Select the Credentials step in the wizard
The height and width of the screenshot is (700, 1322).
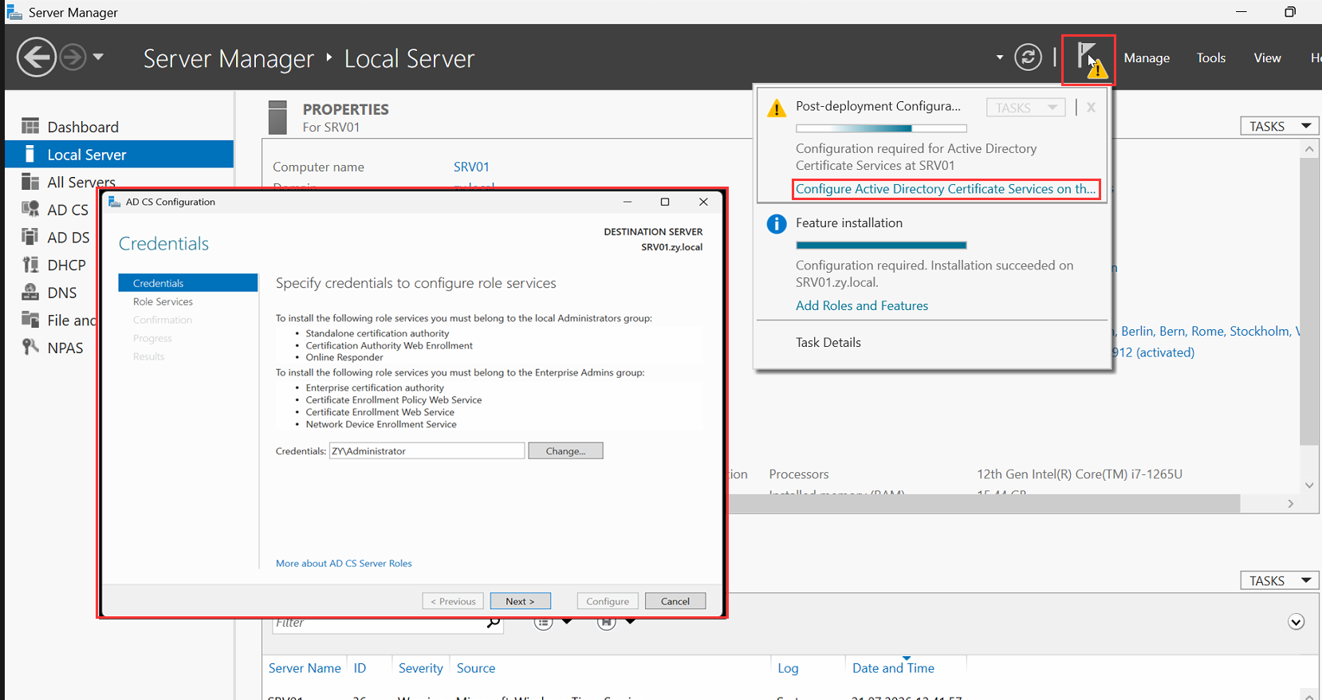pos(188,283)
